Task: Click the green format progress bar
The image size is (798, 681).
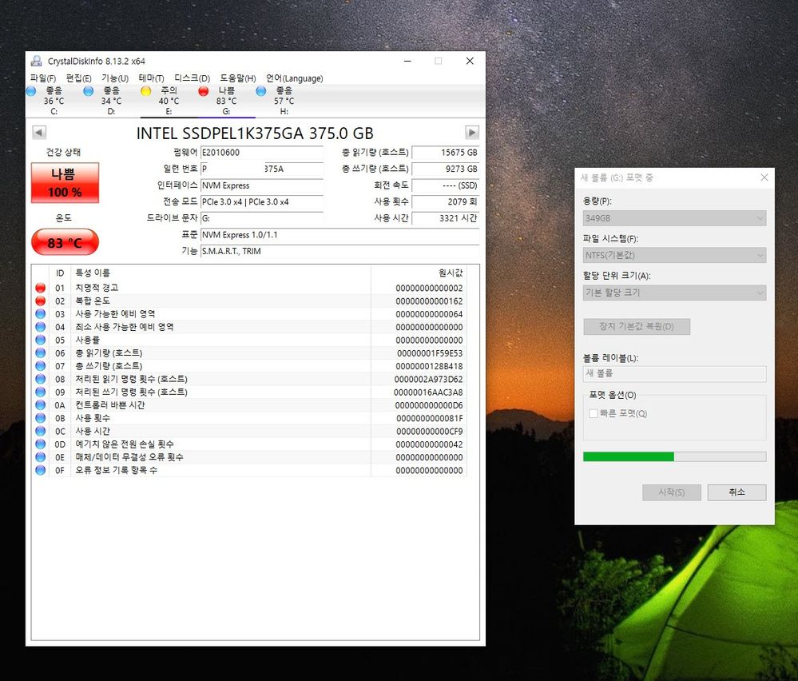Action: [x=674, y=456]
